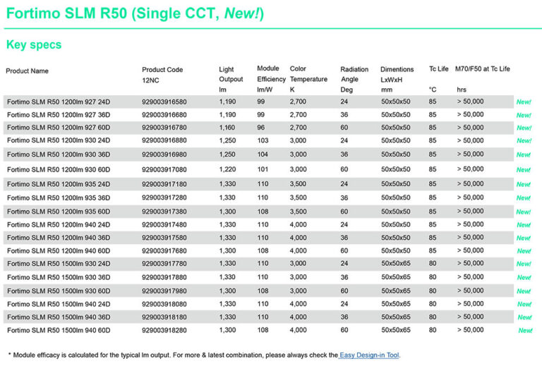Screen dimensions: 542x366
Task: Select product code 929003917180
Action: [164, 184]
